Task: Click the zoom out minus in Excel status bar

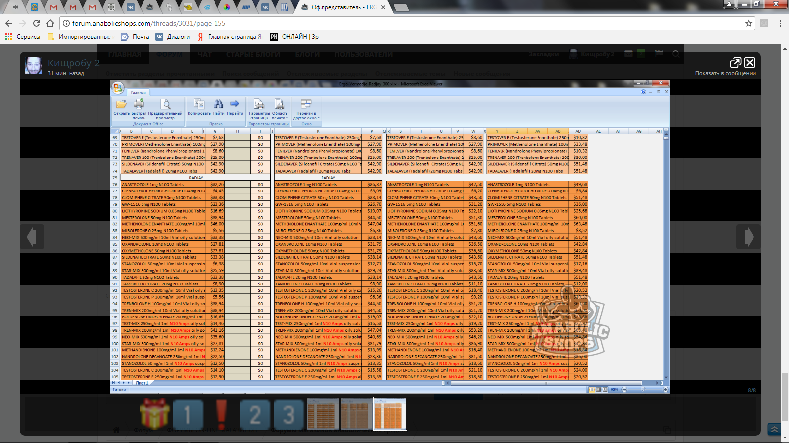Action: [x=624, y=389]
